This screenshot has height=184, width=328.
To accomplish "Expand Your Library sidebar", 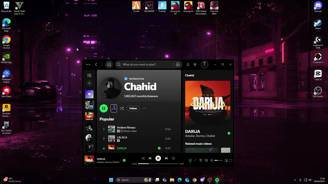I will (x=89, y=75).
